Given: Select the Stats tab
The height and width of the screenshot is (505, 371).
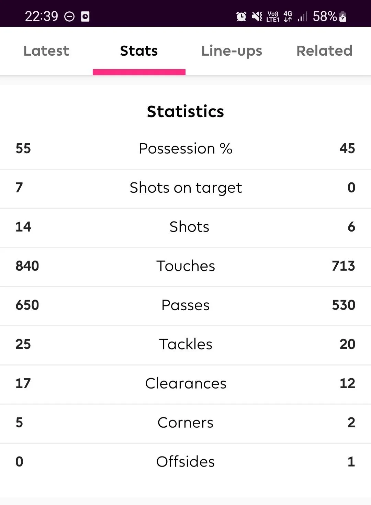Looking at the screenshot, I should coord(139,51).
